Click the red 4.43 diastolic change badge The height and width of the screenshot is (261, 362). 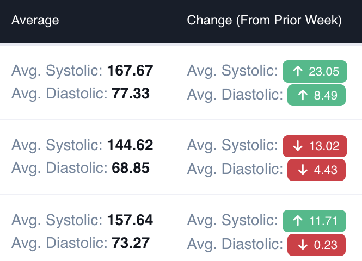(316, 170)
